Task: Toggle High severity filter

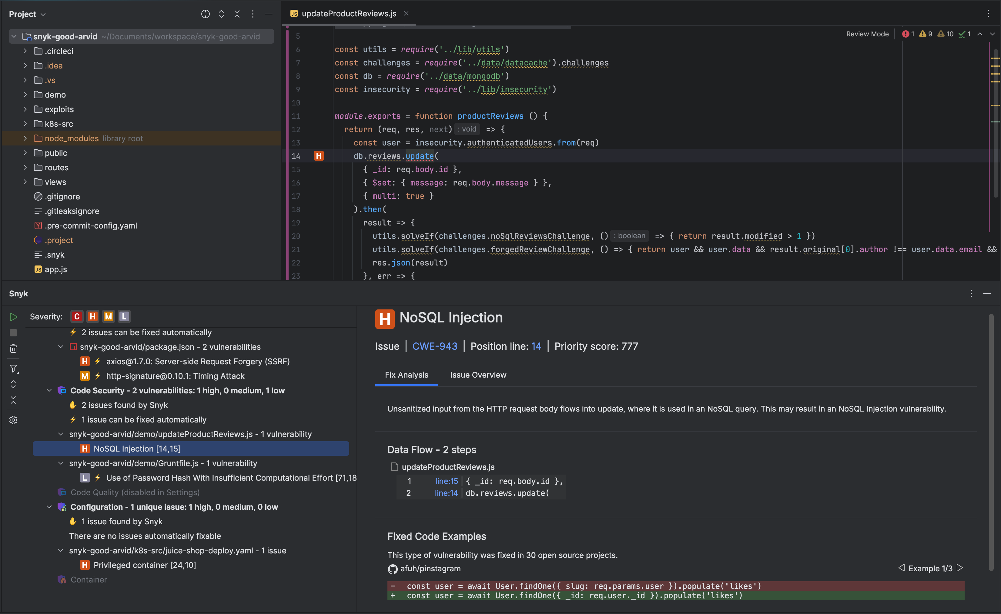Action: (x=93, y=317)
